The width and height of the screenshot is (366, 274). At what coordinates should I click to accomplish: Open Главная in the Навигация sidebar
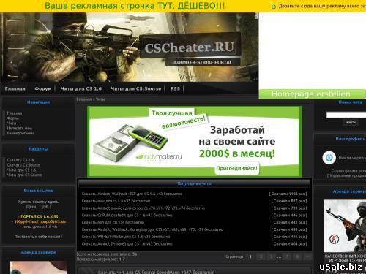coord(15,113)
